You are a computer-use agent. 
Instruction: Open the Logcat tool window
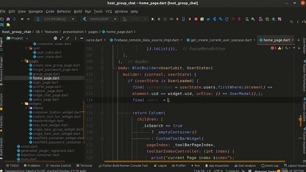click(160, 166)
